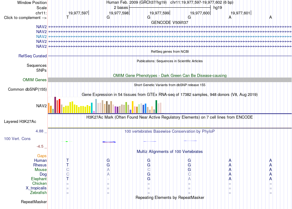292x209 pixels.
Task: Click the hg19 label beside scale bar
Action: pyautogui.click(x=218, y=8)
